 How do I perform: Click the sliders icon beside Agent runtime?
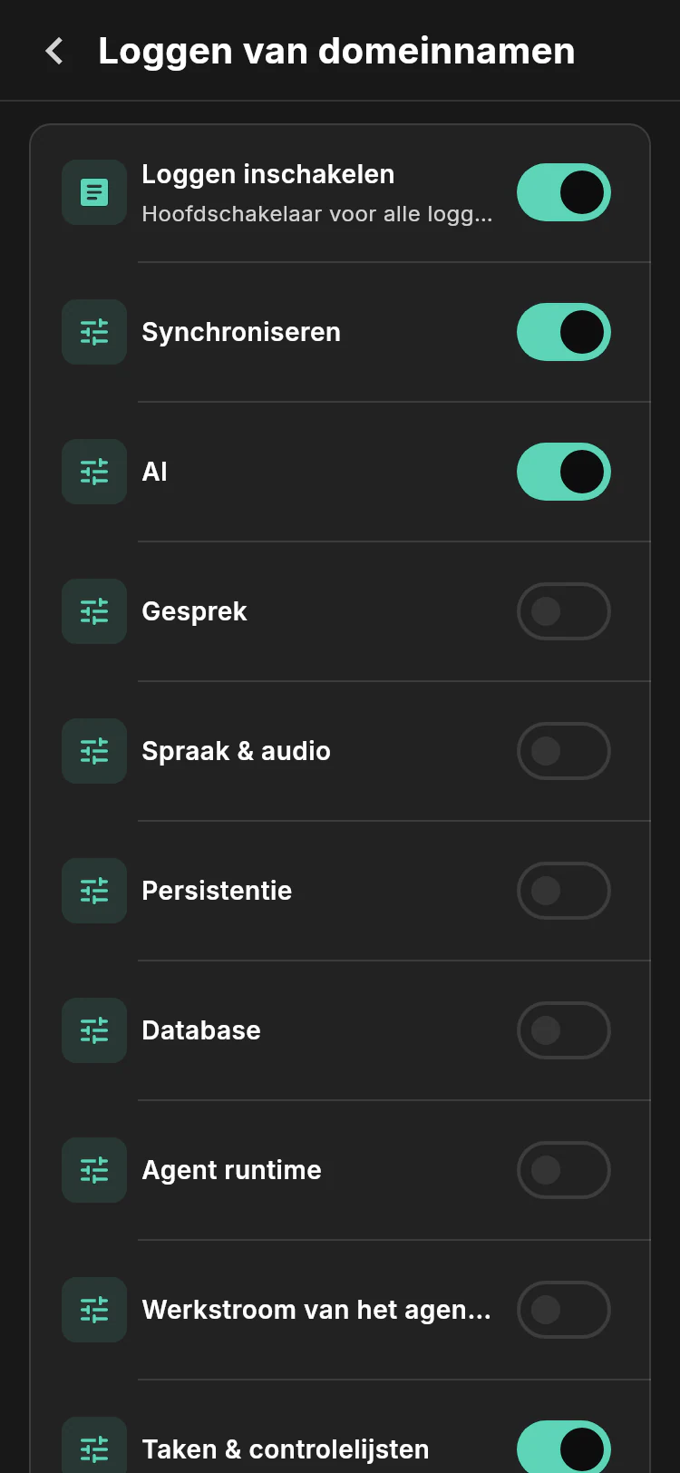point(94,1170)
